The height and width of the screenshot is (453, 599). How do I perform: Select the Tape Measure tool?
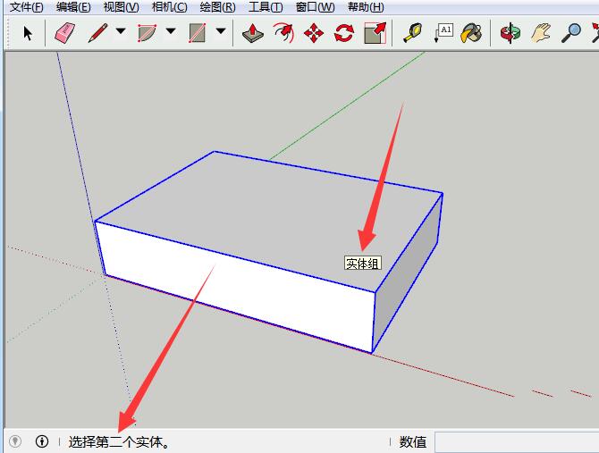413,33
